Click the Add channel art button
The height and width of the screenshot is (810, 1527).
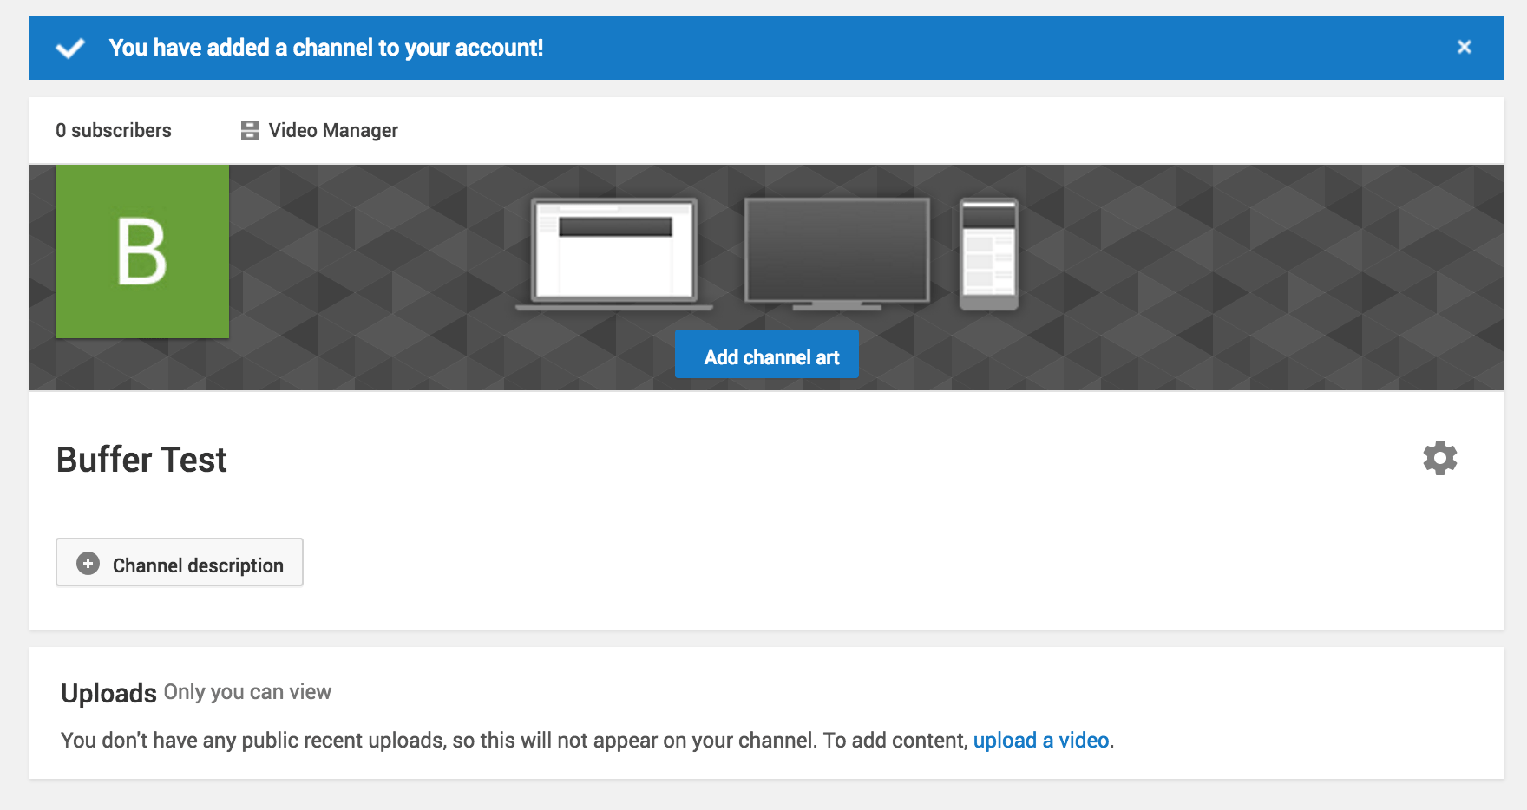(x=767, y=354)
